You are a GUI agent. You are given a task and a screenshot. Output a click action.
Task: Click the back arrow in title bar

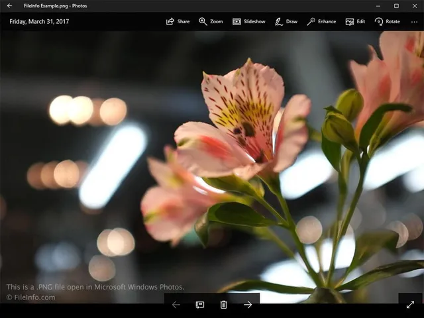pyautogui.click(x=9, y=6)
